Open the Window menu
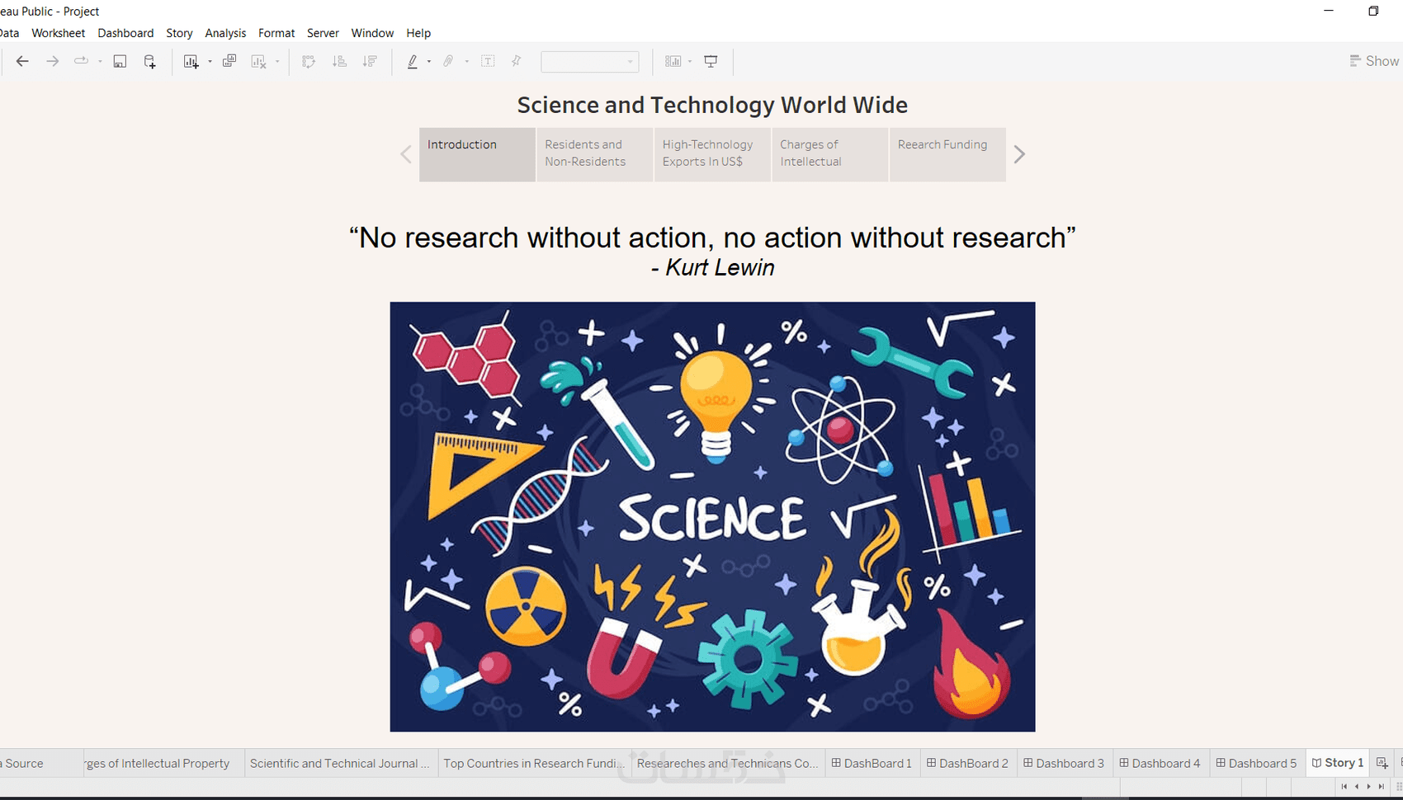Image resolution: width=1403 pixels, height=800 pixels. click(x=372, y=33)
